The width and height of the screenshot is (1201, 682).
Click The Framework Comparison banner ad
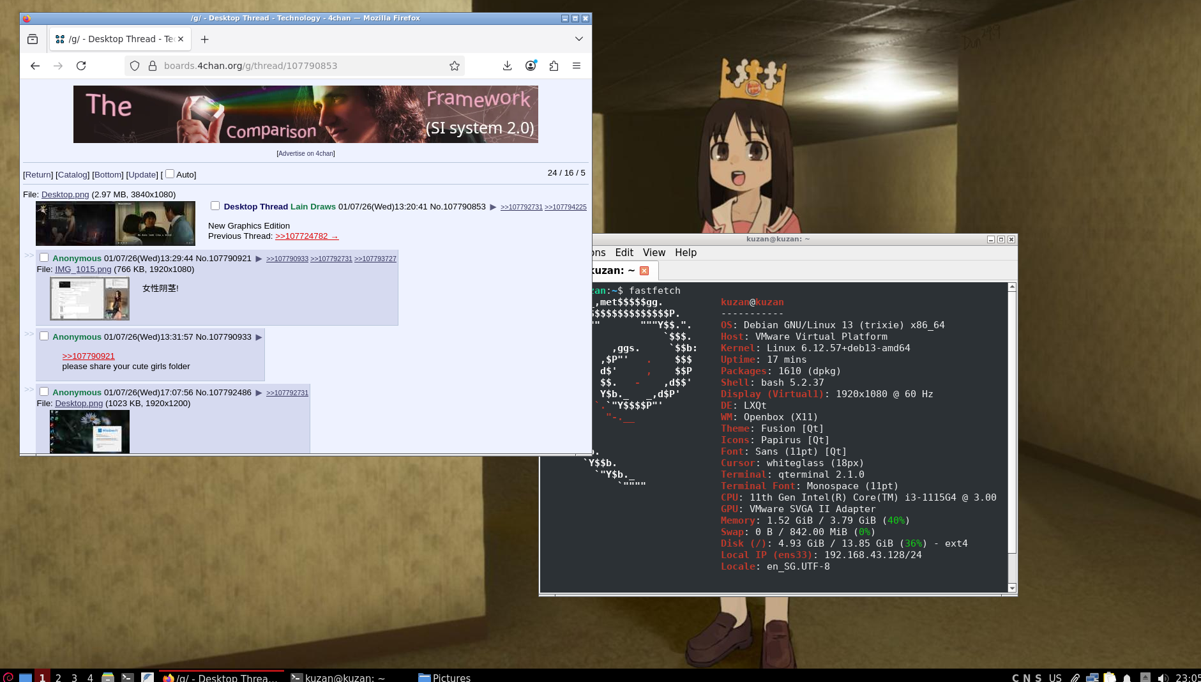coord(306,114)
